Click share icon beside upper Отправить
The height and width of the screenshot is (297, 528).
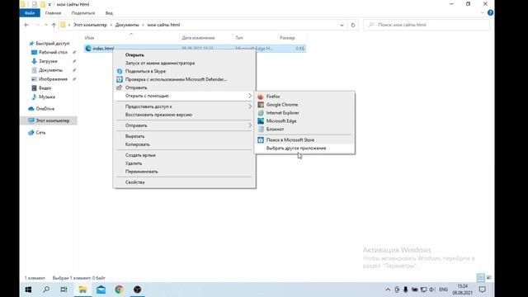(x=119, y=87)
